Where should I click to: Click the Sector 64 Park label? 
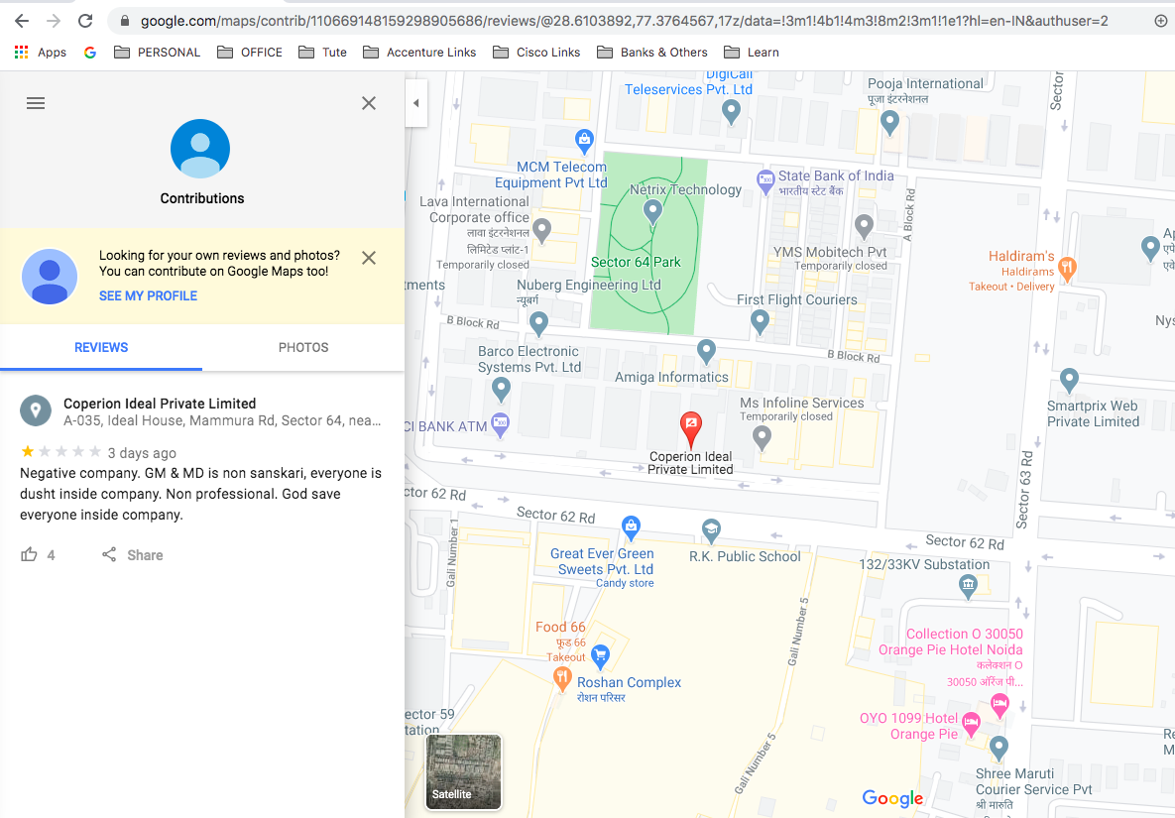636,262
